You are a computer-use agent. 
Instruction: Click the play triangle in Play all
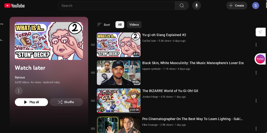click(26, 102)
